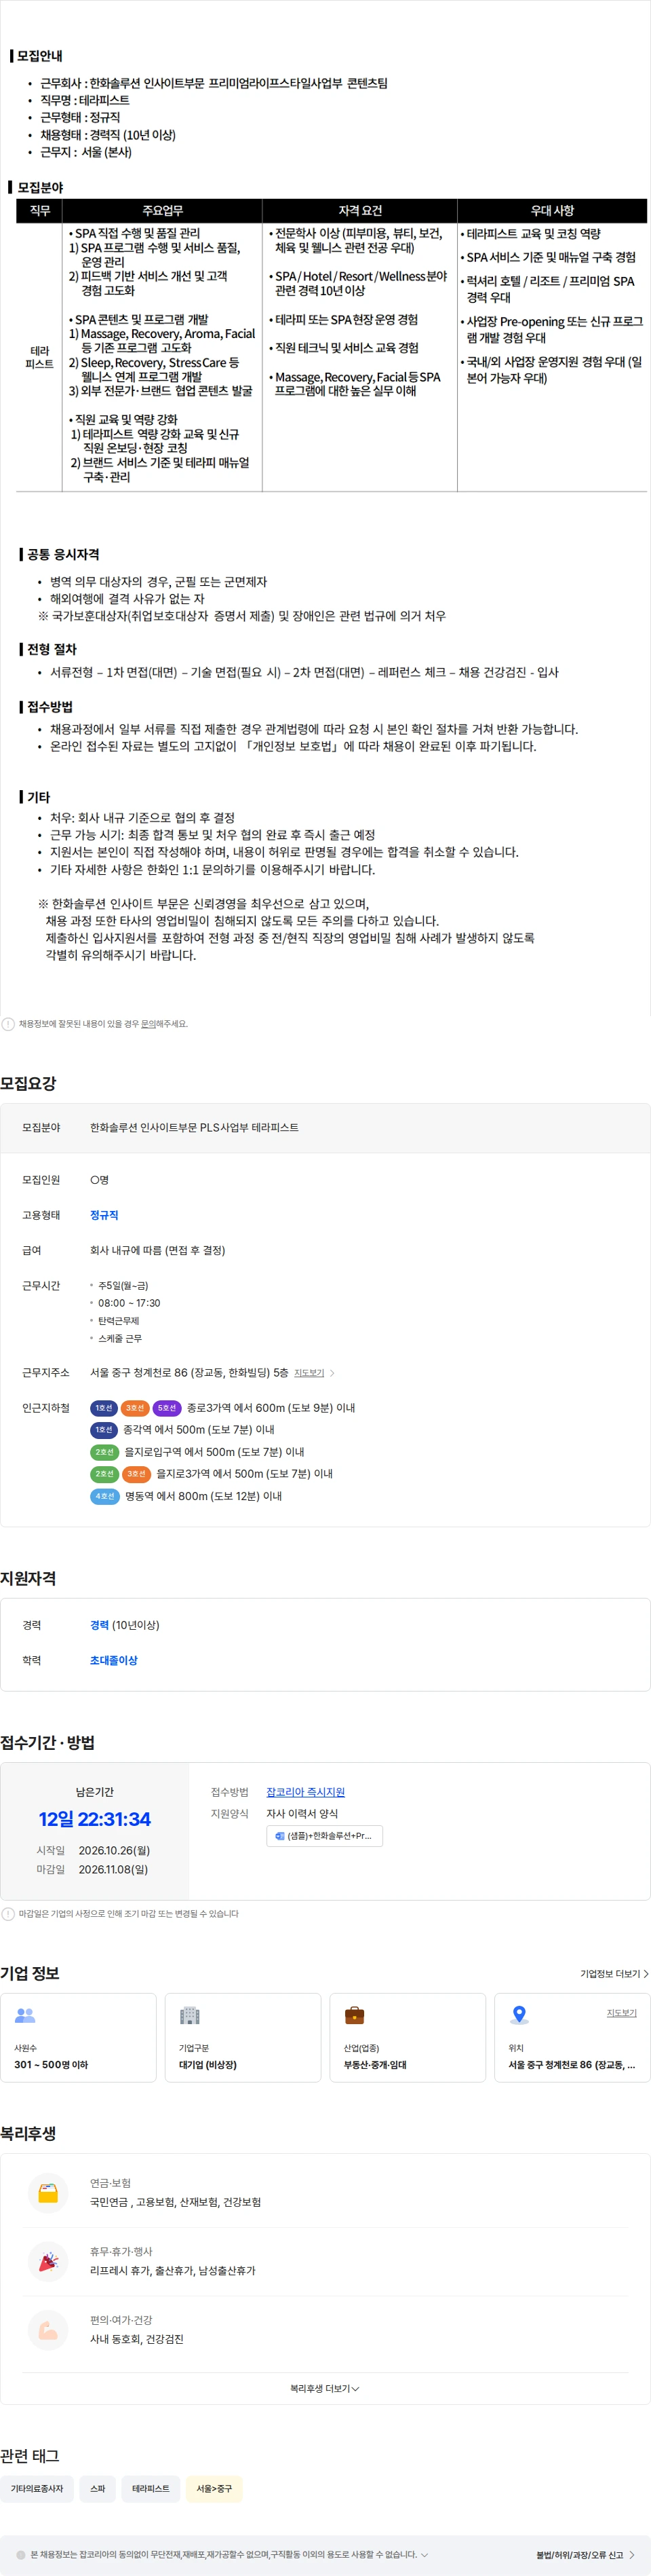The image size is (651, 2576).
Task: Open 지도보기 in the 위치 card
Action: point(621,2013)
